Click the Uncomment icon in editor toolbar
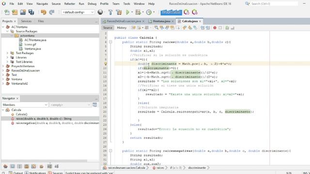The height and width of the screenshot is (174, 310). tap(232, 28)
